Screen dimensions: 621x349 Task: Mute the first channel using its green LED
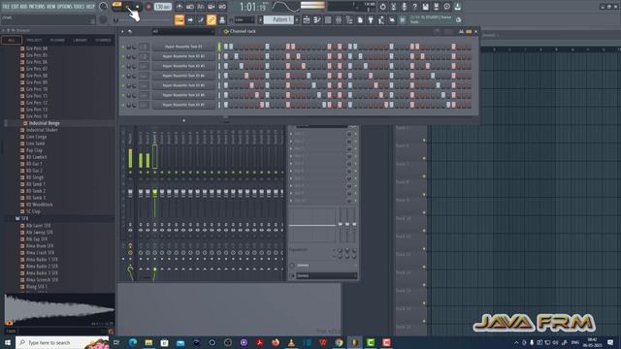point(123,48)
